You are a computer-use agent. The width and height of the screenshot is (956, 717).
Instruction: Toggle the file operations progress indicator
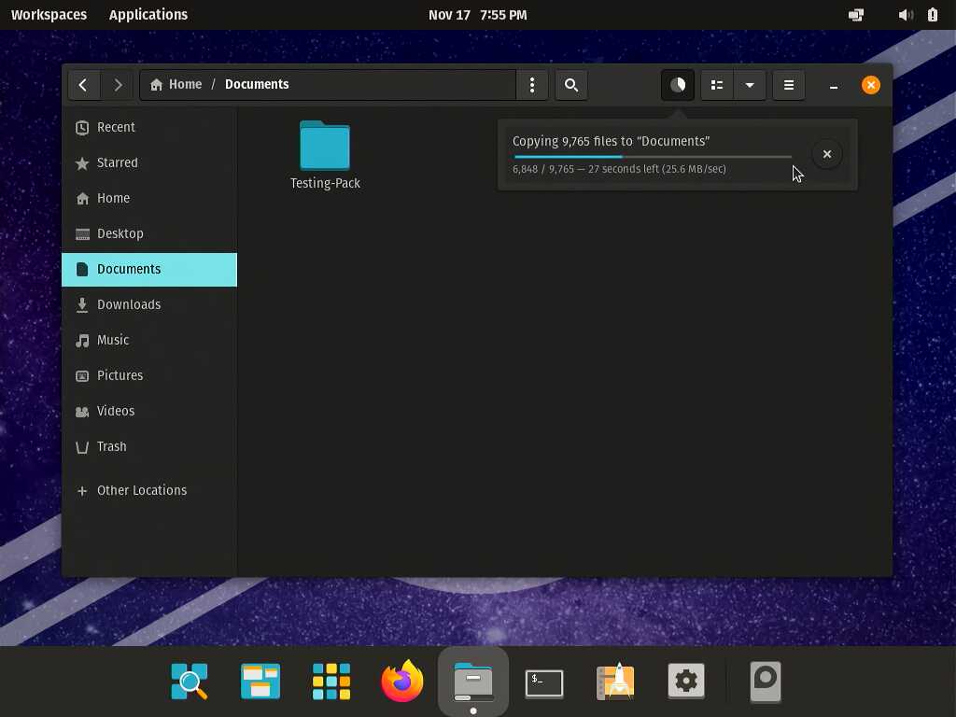(x=678, y=85)
